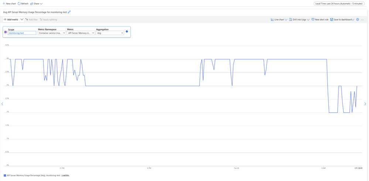The image size is (369, 181).
Task: Click the Refresh button
Action: [23, 4]
